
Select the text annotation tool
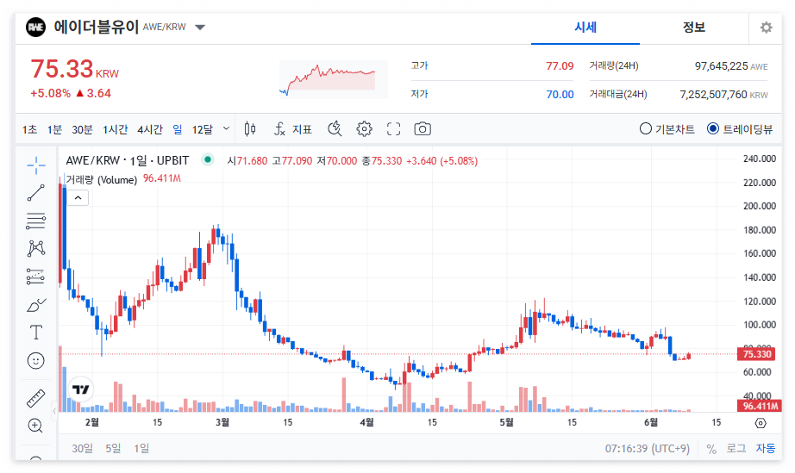click(36, 333)
